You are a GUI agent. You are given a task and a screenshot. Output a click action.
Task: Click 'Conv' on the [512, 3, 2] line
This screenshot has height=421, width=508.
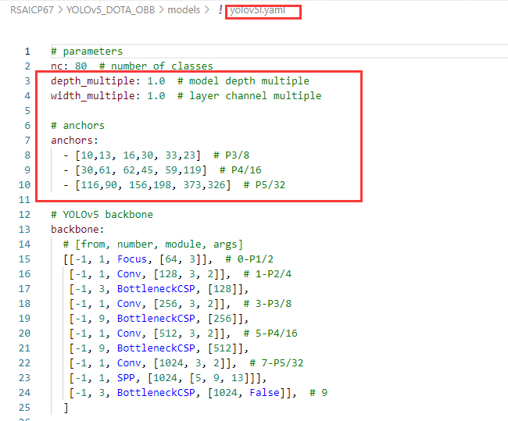[129, 334]
